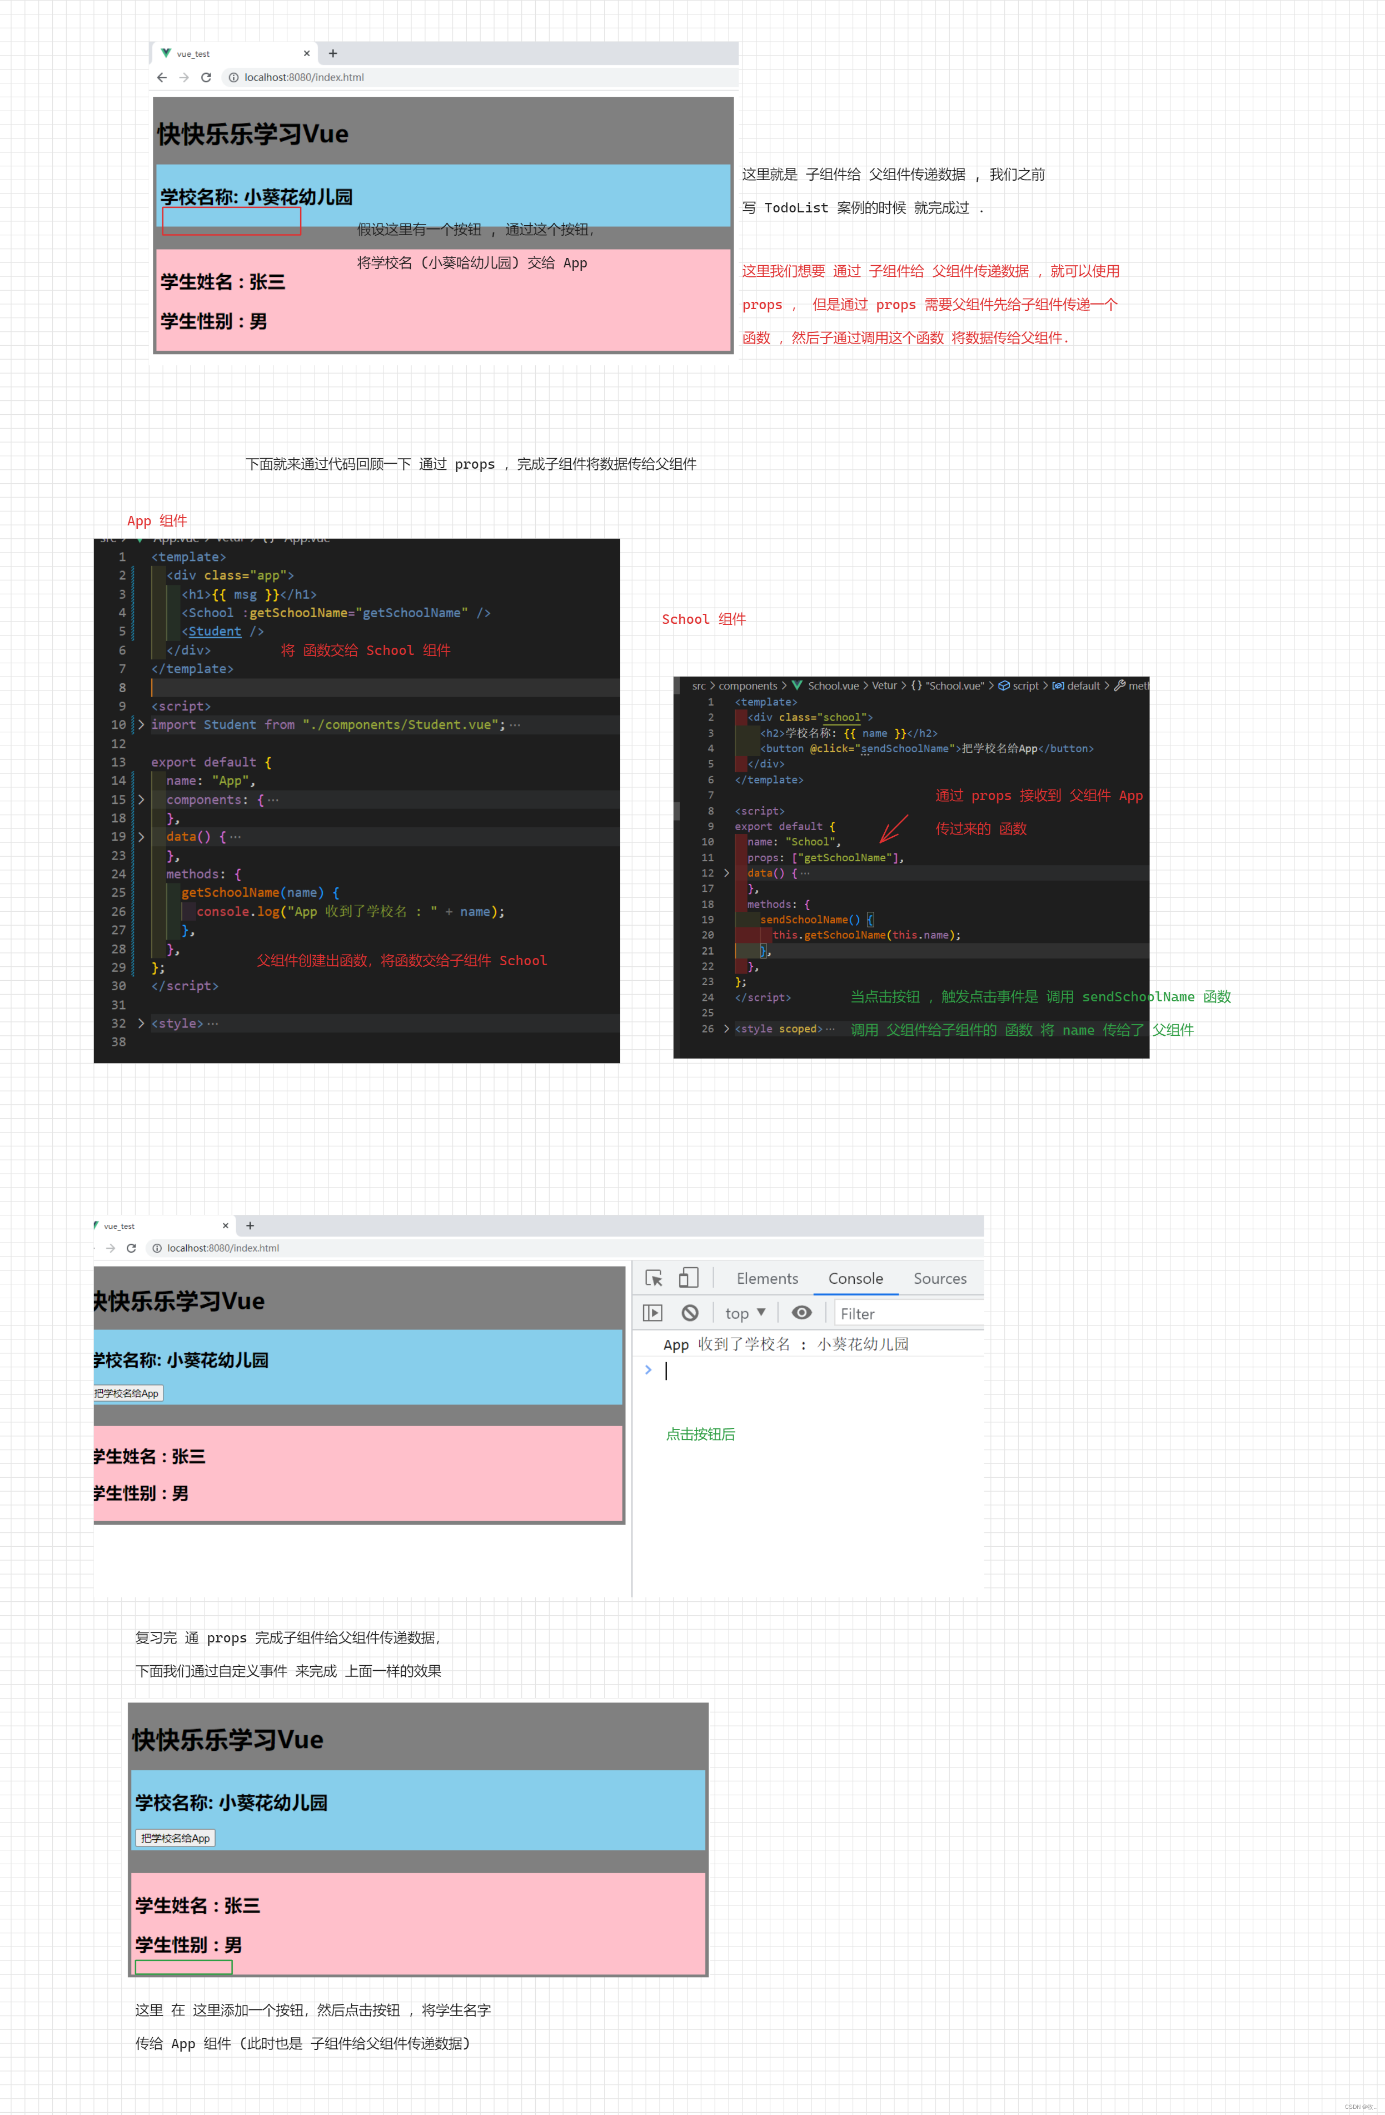
Task: Expand folded import line 10 in App.vue
Action: [141, 724]
